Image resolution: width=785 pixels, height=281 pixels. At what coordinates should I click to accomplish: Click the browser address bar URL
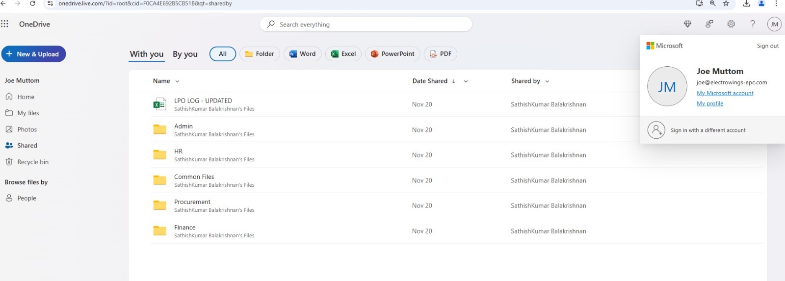click(x=145, y=3)
